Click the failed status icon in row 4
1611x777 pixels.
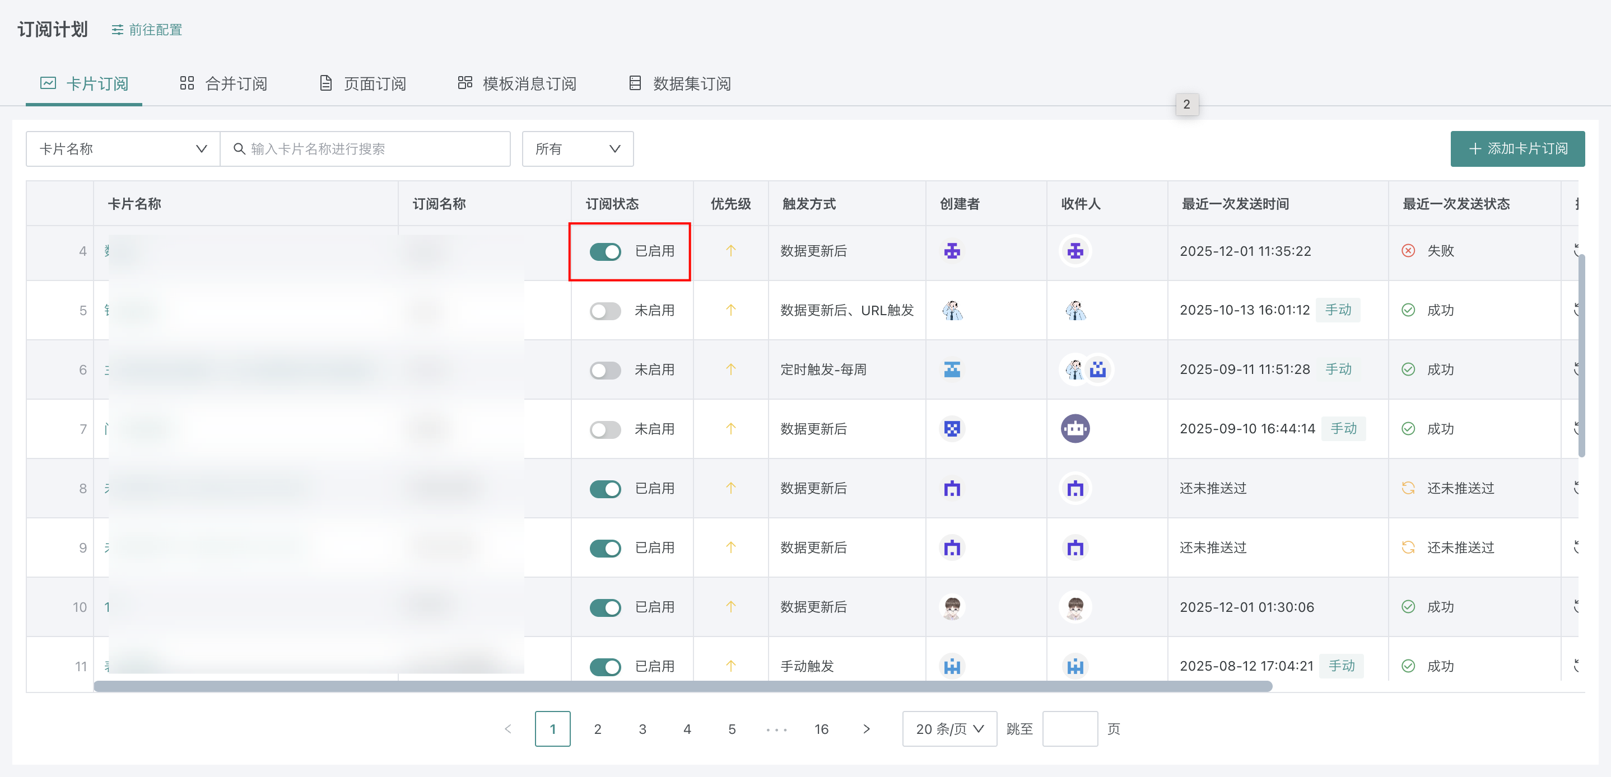(x=1408, y=251)
